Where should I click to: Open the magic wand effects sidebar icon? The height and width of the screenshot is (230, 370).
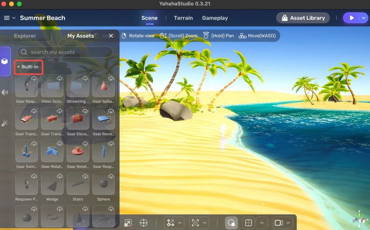5,123
